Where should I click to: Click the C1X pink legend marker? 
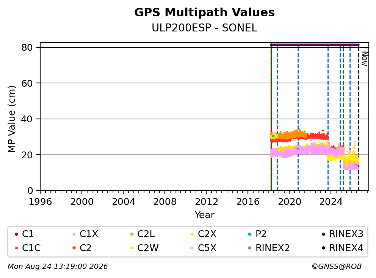pyautogui.click(x=74, y=234)
